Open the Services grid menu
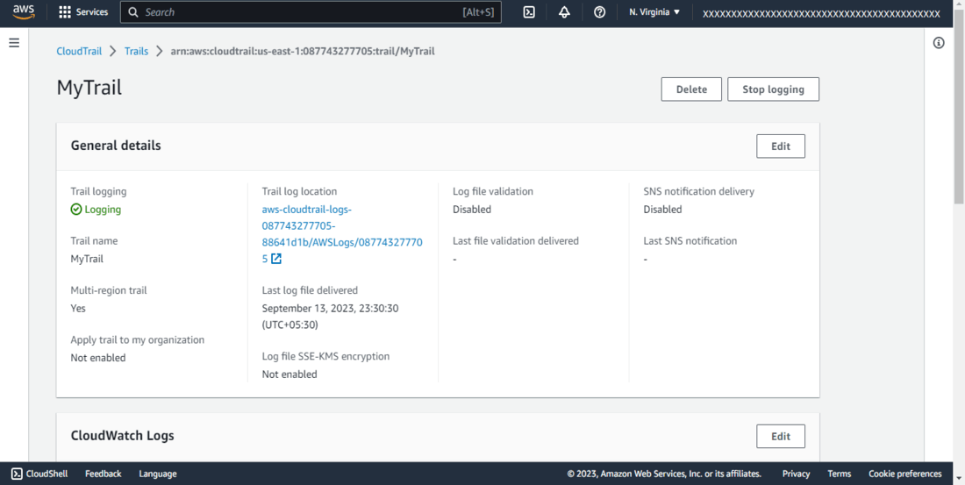 pos(83,12)
